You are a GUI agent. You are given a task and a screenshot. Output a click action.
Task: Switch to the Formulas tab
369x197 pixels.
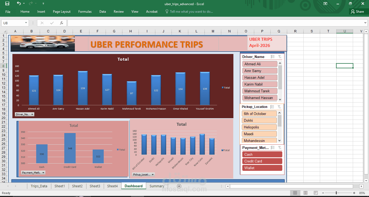[x=85, y=12]
